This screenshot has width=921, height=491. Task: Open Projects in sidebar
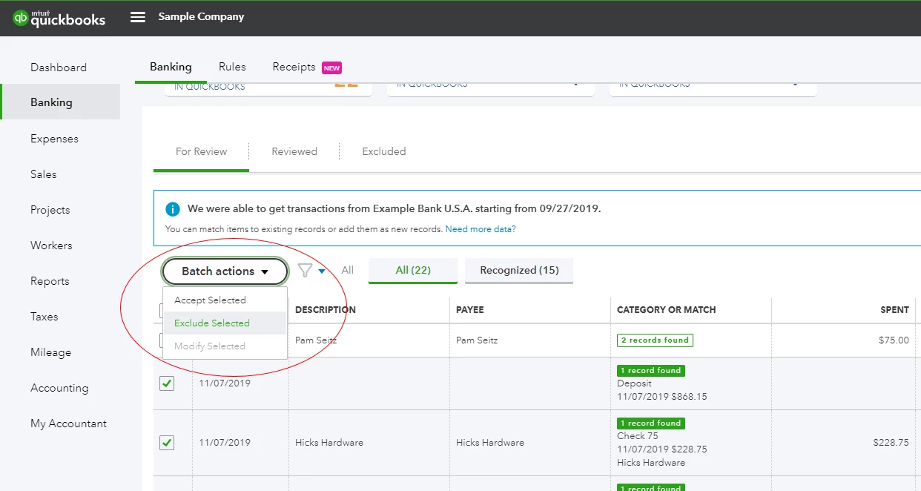50,210
